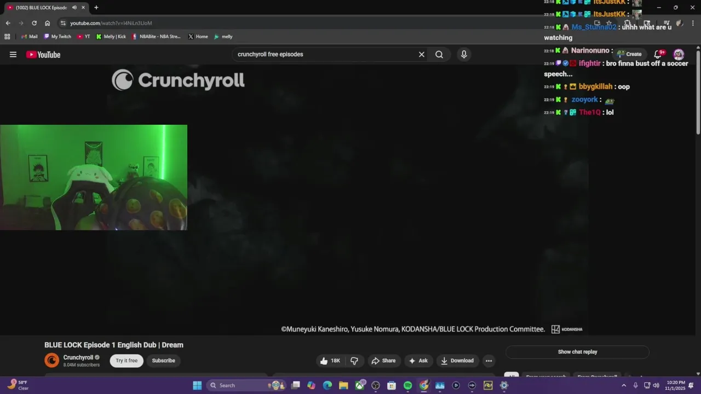The height and width of the screenshot is (394, 701).
Task: Open the Crunchyroll channel name link
Action: point(78,357)
